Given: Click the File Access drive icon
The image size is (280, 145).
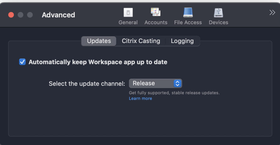Looking at the screenshot, I should point(188,13).
